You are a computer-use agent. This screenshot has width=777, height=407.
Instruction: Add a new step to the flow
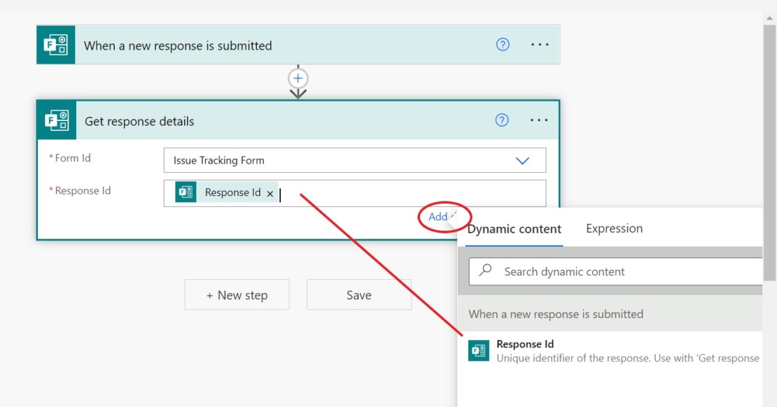(x=237, y=294)
